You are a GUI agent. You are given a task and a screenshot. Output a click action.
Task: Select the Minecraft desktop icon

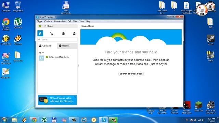198,106
